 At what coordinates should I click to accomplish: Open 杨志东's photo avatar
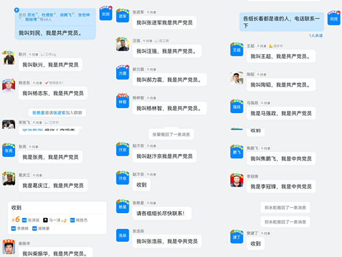point(9,86)
